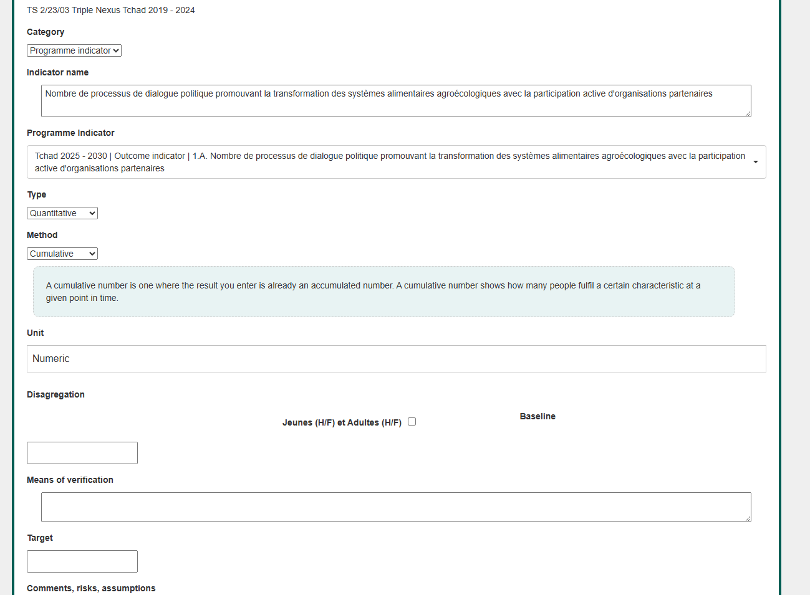The height and width of the screenshot is (595, 810).
Task: Click the Unit field containing Numeric
Action: (396, 359)
